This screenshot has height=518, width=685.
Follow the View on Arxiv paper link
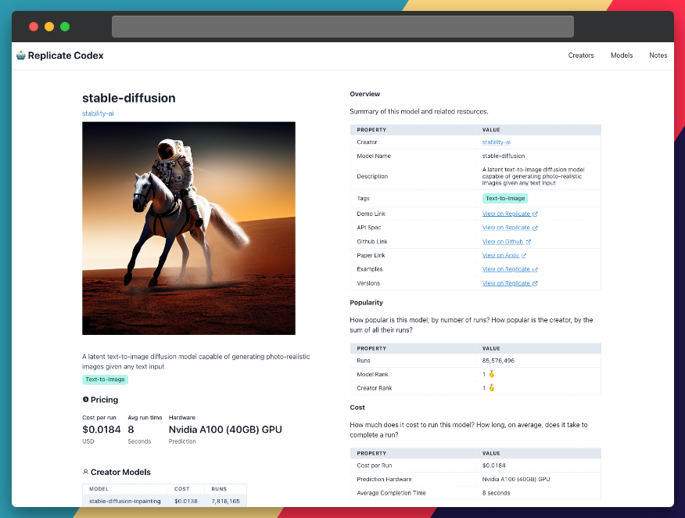(500, 256)
